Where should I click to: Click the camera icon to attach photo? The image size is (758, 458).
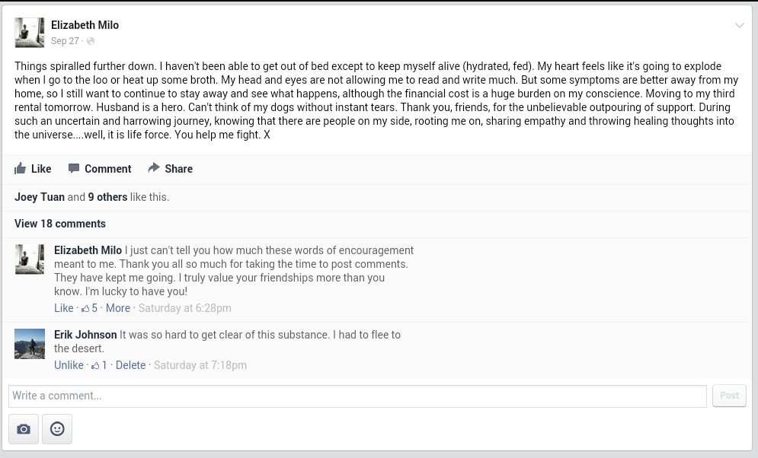24,429
